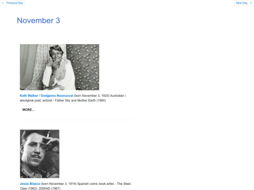Click the 'born November 3, 1920' text
The image size is (254, 190).
pos(92,96)
